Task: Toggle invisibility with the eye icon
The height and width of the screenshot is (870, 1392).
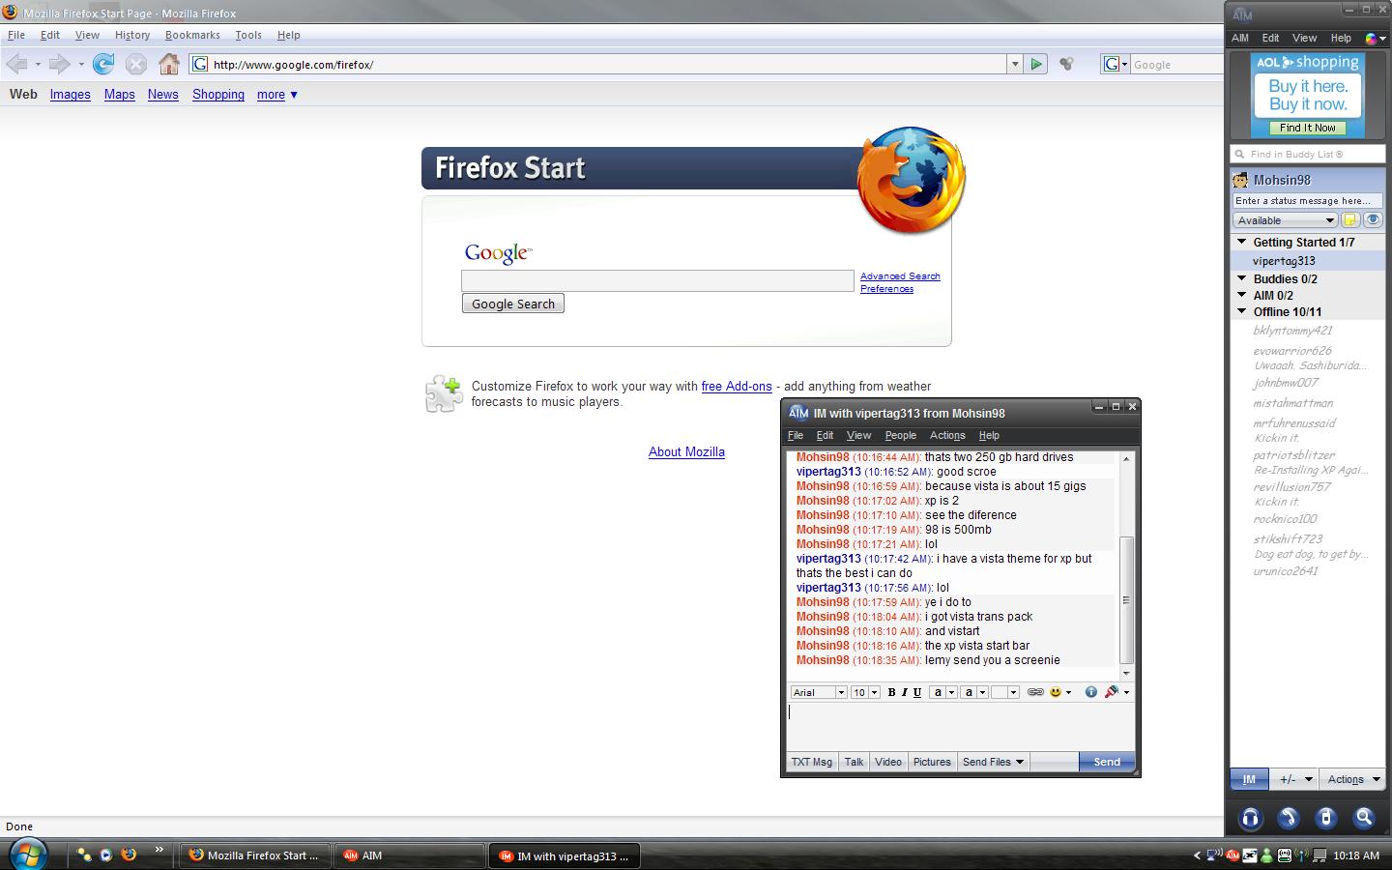Action: click(1373, 220)
